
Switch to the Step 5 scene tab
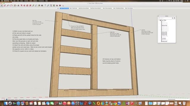tap(129, 8)
